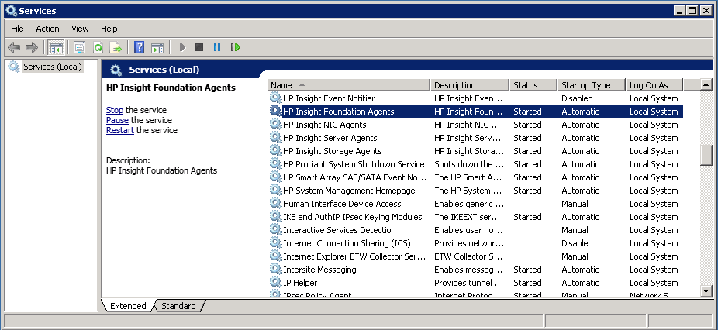This screenshot has height=330, width=718.
Task: Select the IPsec Policy Agent row
Action: (476, 295)
